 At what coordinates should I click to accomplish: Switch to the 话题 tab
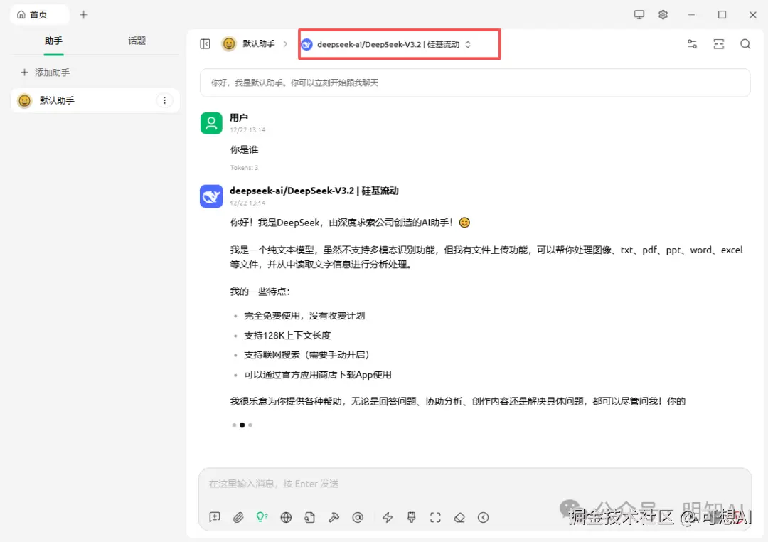tap(136, 41)
